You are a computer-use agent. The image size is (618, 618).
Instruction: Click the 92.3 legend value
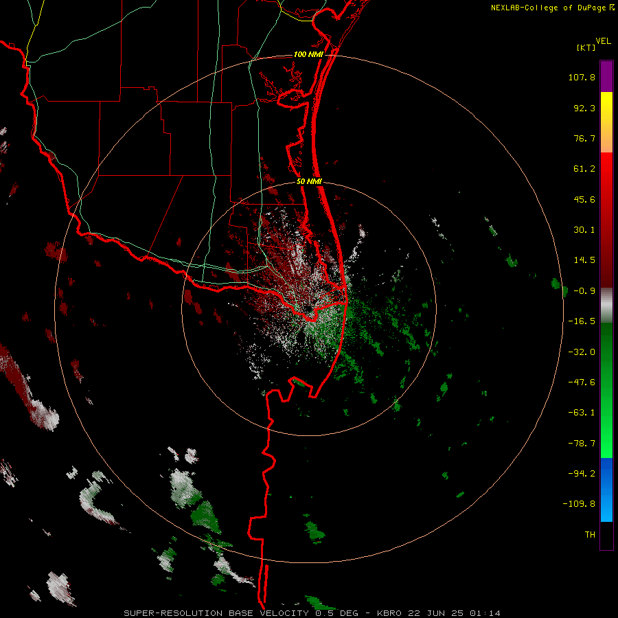pos(584,108)
